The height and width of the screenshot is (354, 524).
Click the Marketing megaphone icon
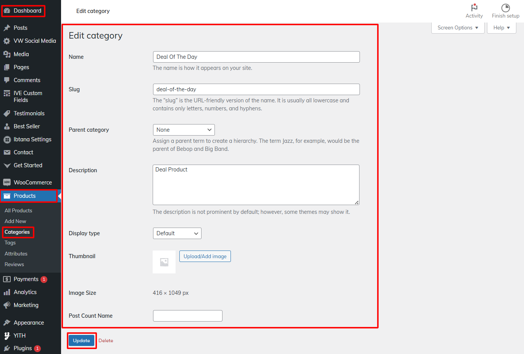7,305
